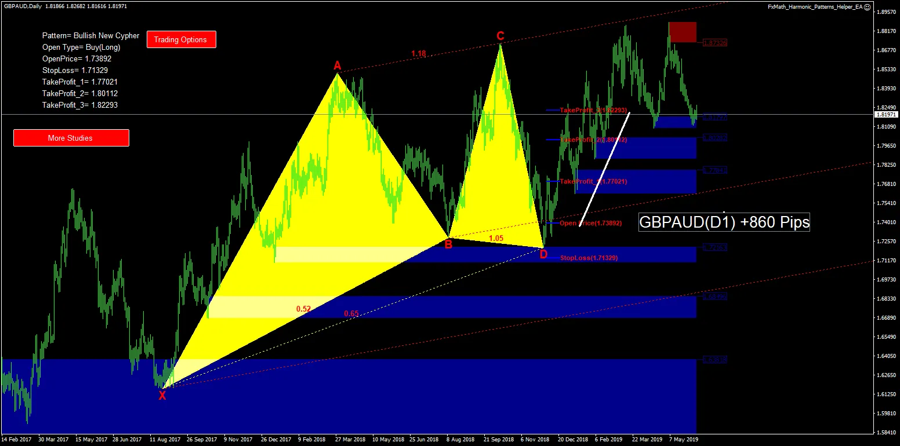900x446 pixels.
Task: Click the 7 May 2019 date on time axis
Action: pyautogui.click(x=684, y=440)
